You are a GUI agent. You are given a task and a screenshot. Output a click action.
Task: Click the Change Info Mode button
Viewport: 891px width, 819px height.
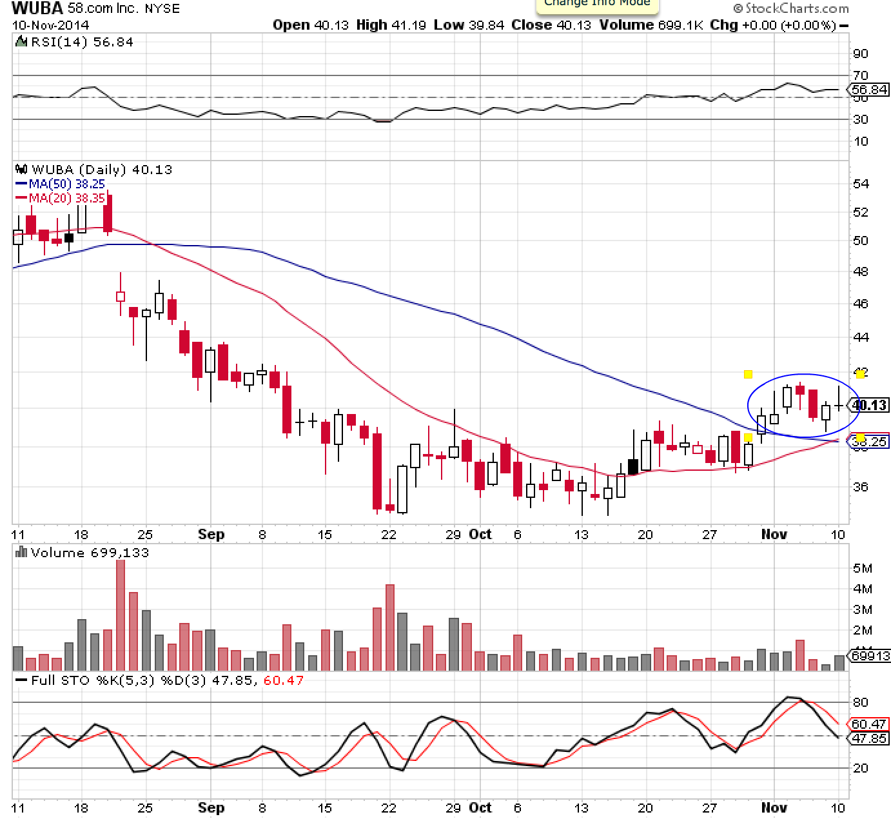(x=597, y=5)
